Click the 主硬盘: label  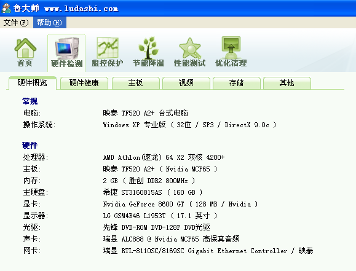pyautogui.click(x=36, y=192)
